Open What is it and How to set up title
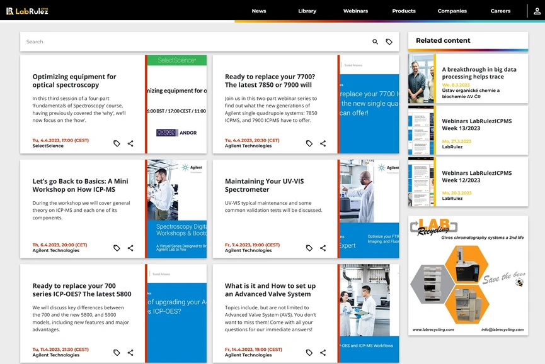 [270, 290]
